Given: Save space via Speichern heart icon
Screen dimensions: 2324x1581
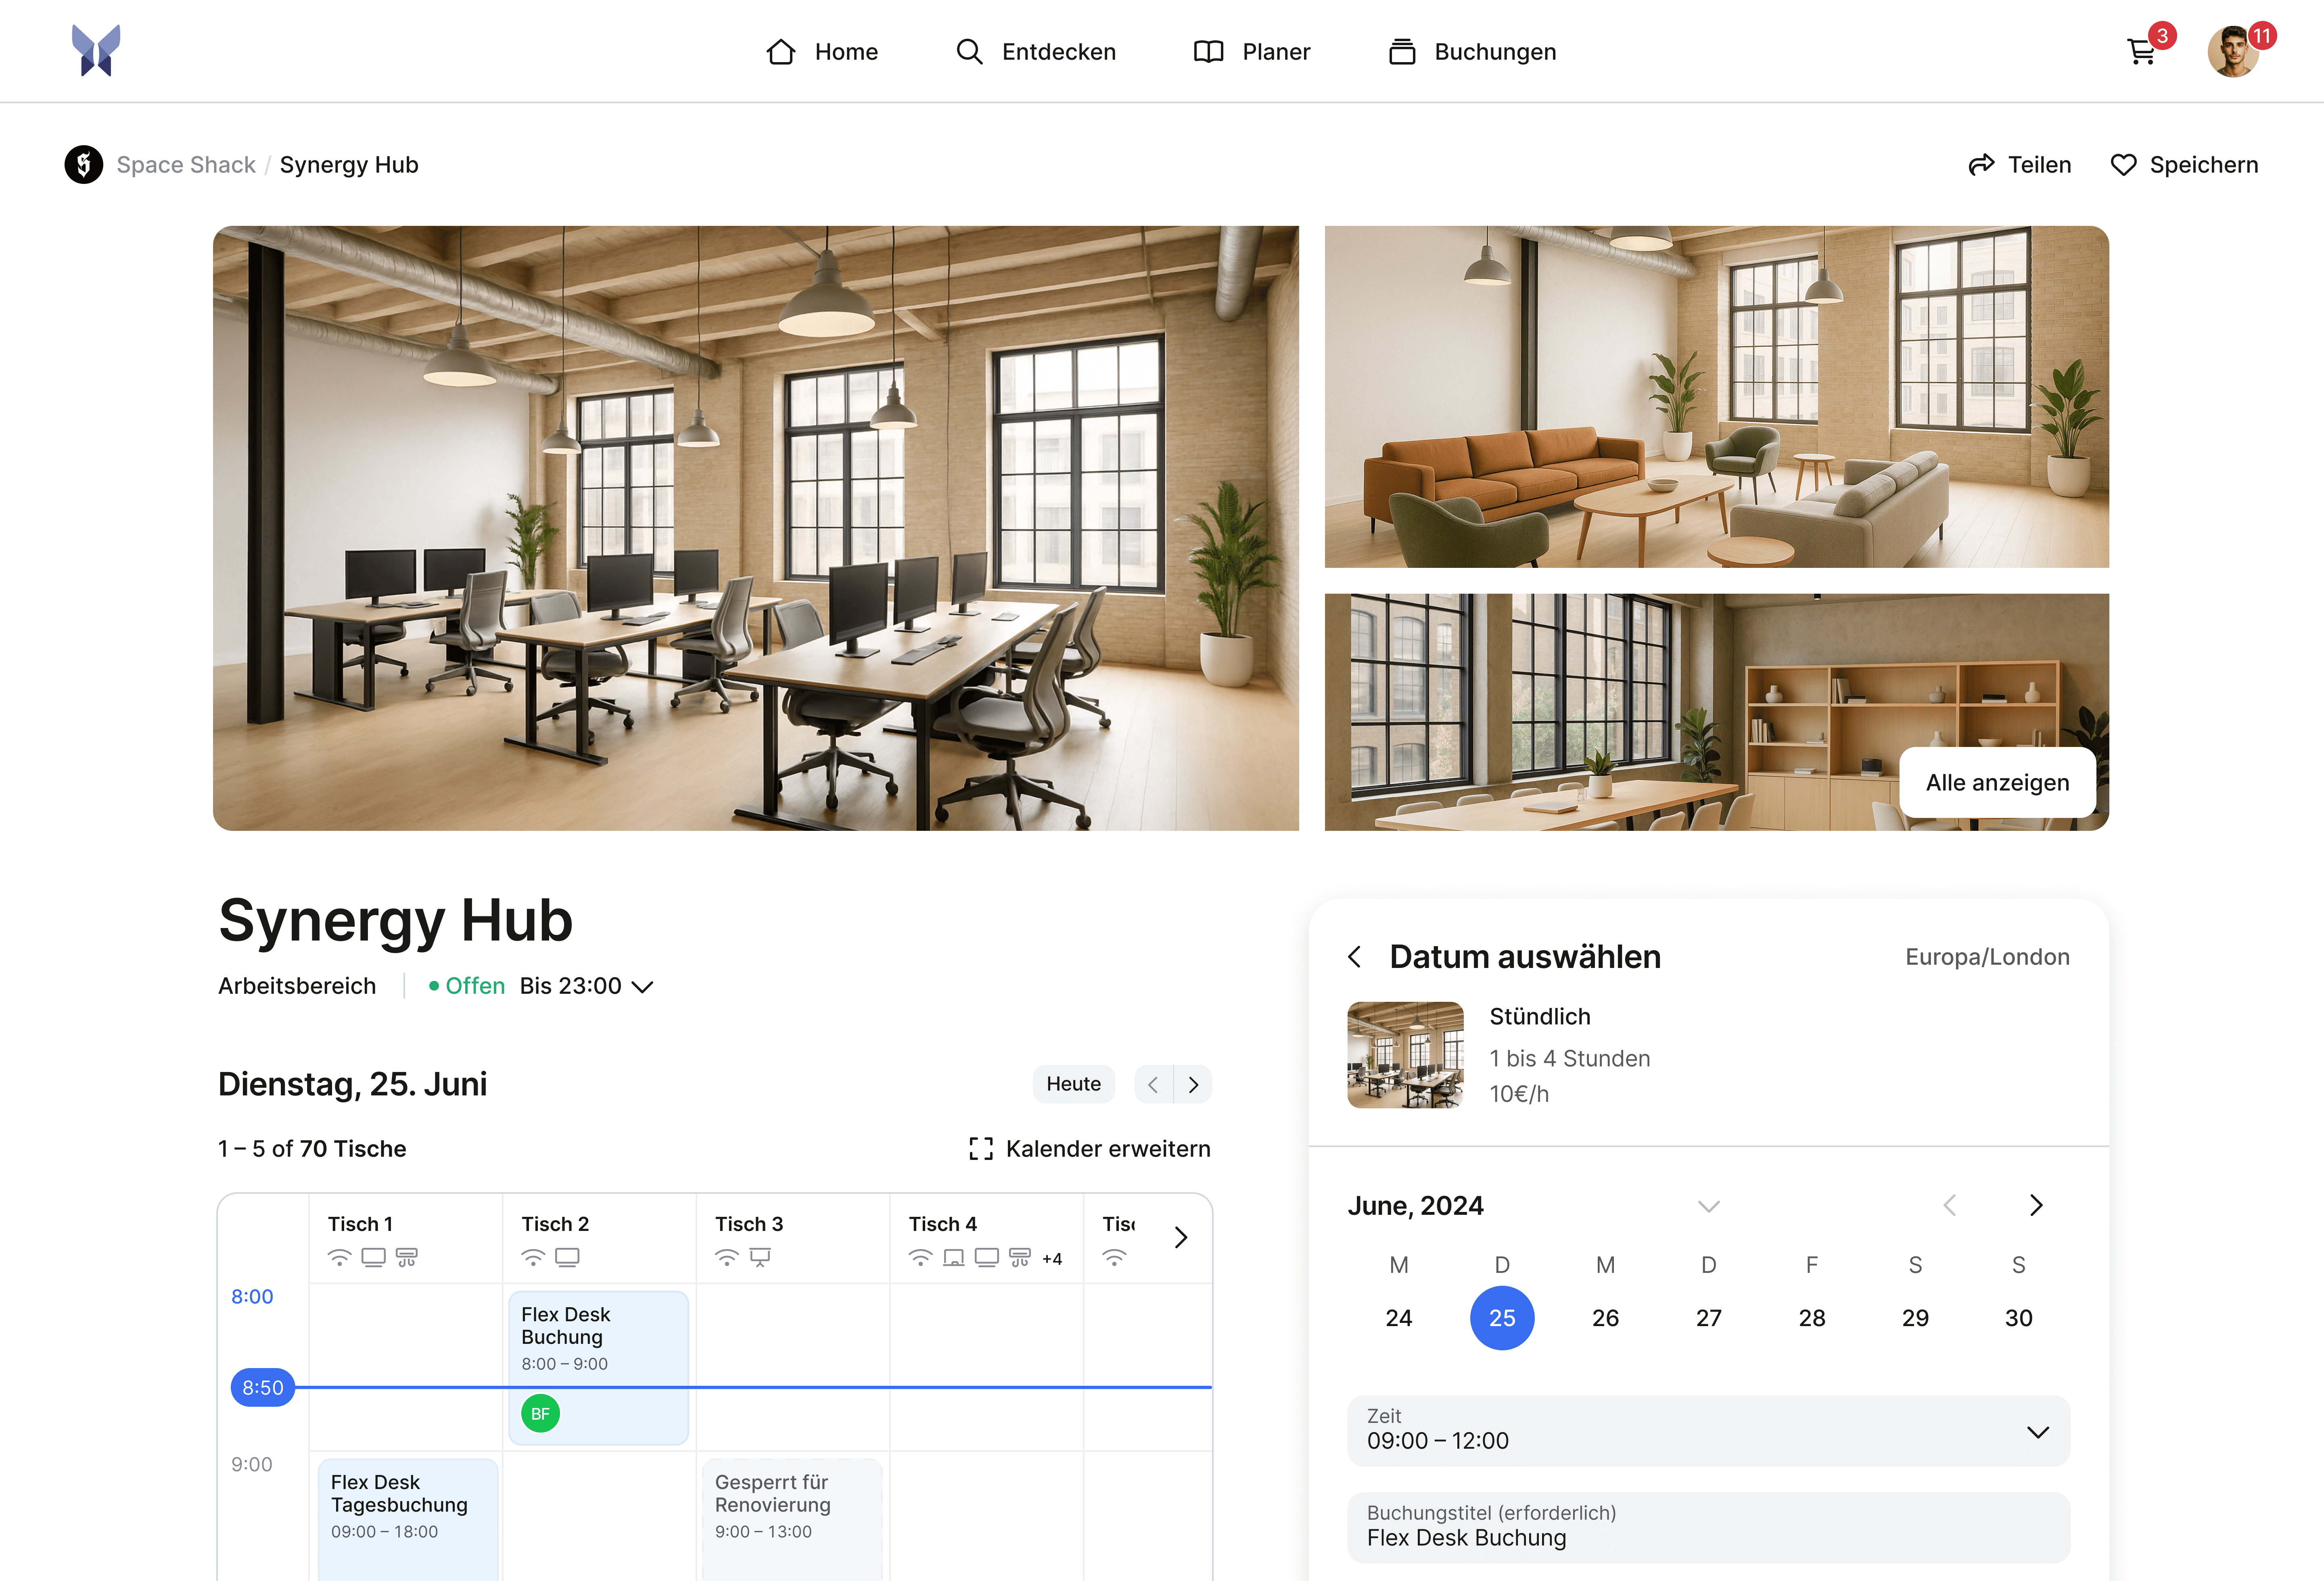Looking at the screenshot, I should pos(2123,165).
